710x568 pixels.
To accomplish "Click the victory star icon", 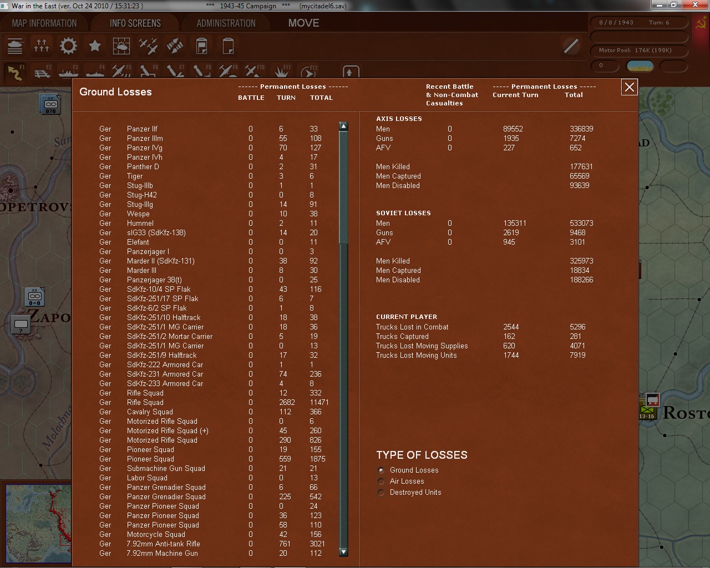I will click(x=95, y=46).
